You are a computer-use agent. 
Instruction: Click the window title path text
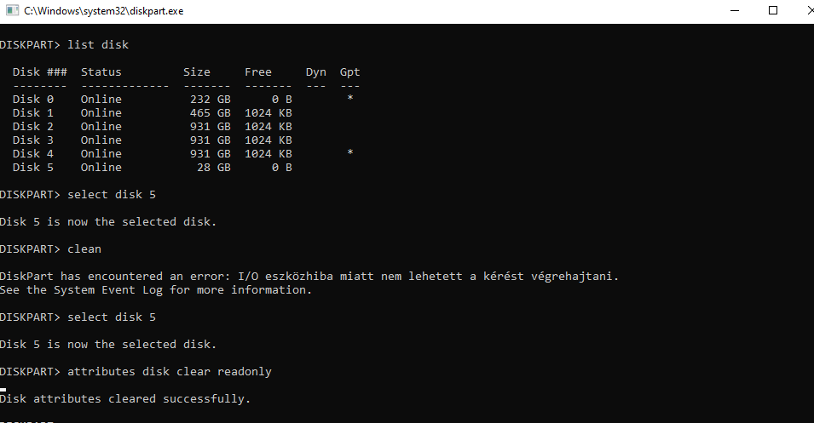[x=103, y=11]
